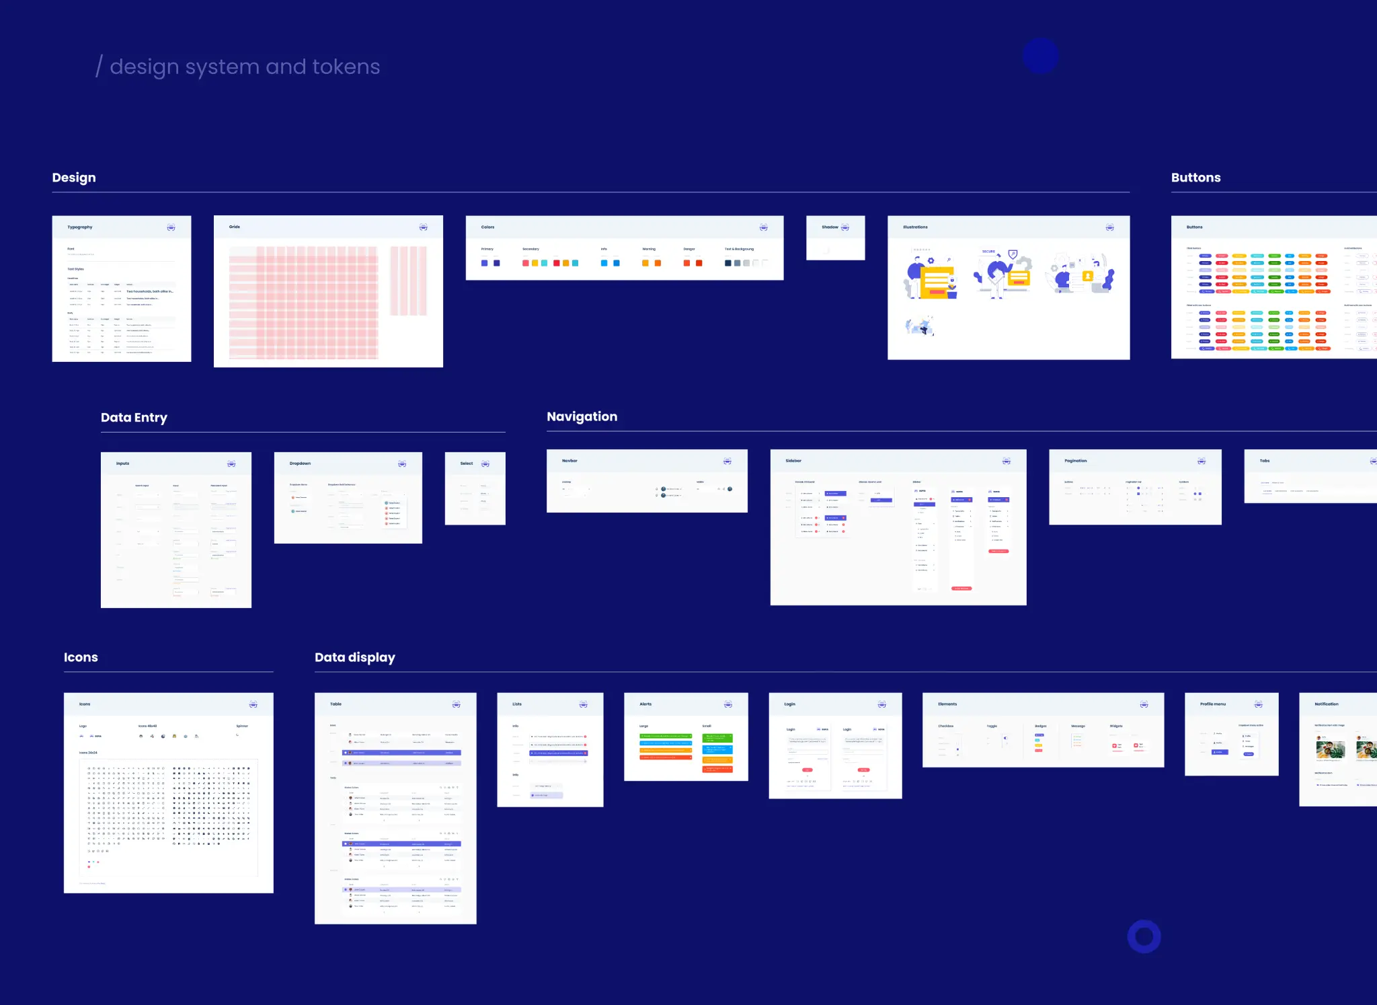Open the Typography design system page
The width and height of the screenshot is (1377, 1005).
(121, 289)
